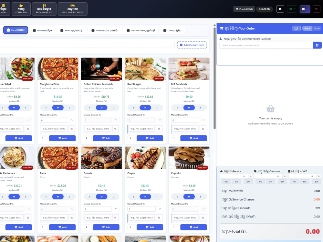This screenshot has width=323, height=242.
Task: Select size L for Beef Burger
Action: [x=157, y=108]
